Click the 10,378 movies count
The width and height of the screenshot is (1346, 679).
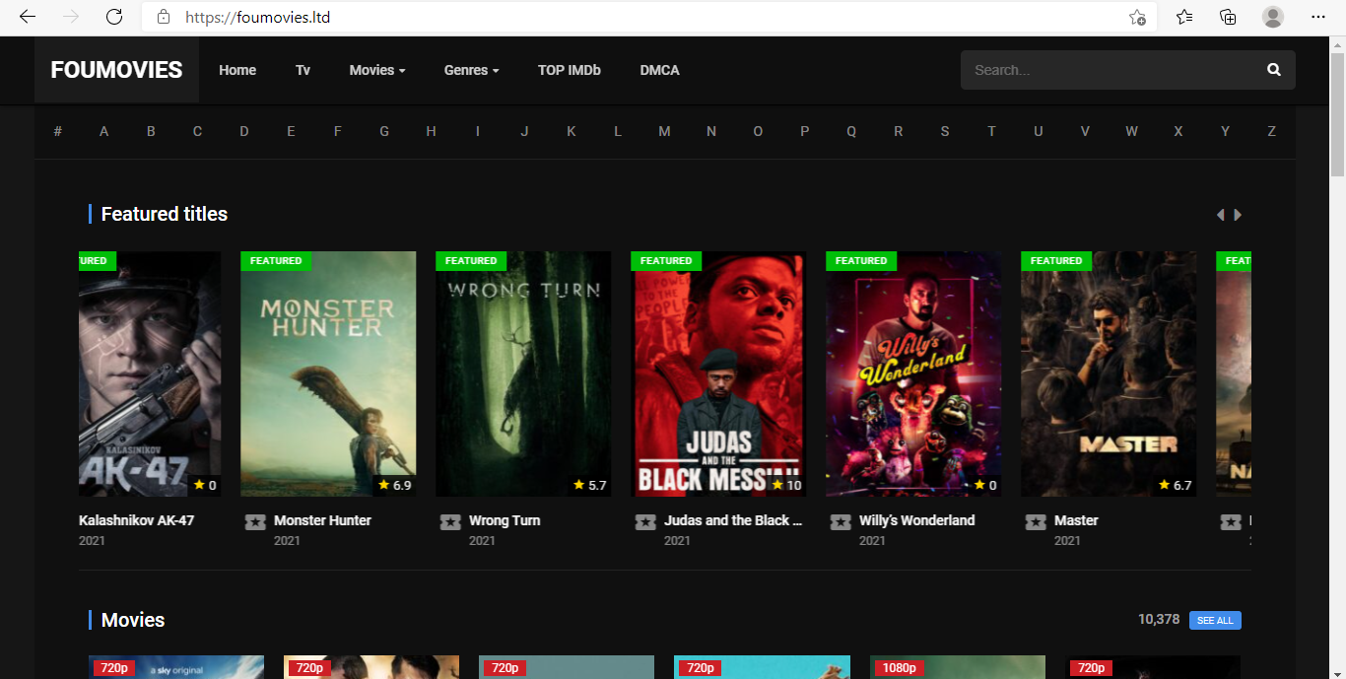pyautogui.click(x=1159, y=620)
